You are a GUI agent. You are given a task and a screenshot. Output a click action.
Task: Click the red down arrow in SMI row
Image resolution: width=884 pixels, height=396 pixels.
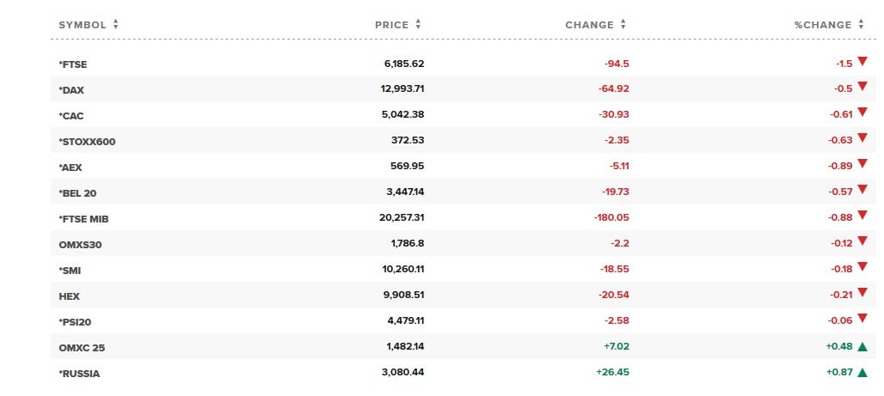coord(862,266)
